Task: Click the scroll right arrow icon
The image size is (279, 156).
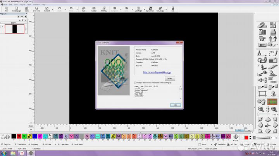Action: coord(275,125)
